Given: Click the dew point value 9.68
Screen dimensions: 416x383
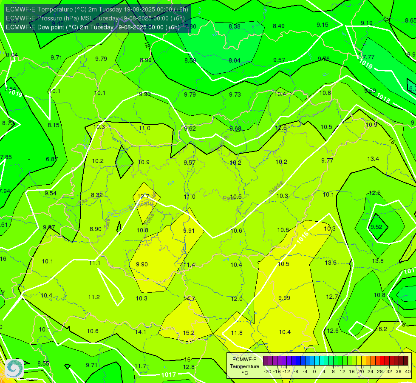Looking at the screenshot, I should [x=235, y=129].
